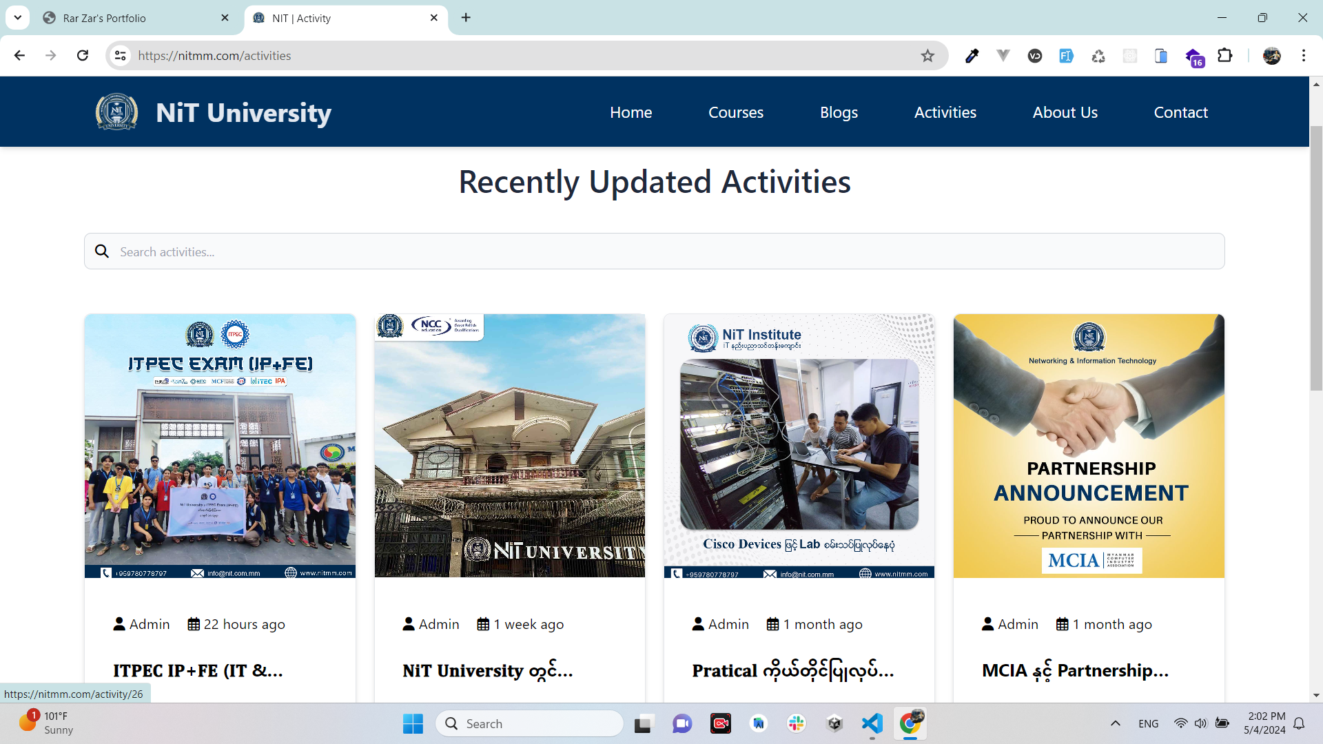
Task: Click Windows taskbar Search box
Action: (529, 723)
